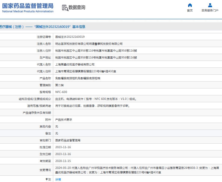Click the 批准日期 value 2023-11-16
Screen dimensions: 222x182
click(63, 147)
